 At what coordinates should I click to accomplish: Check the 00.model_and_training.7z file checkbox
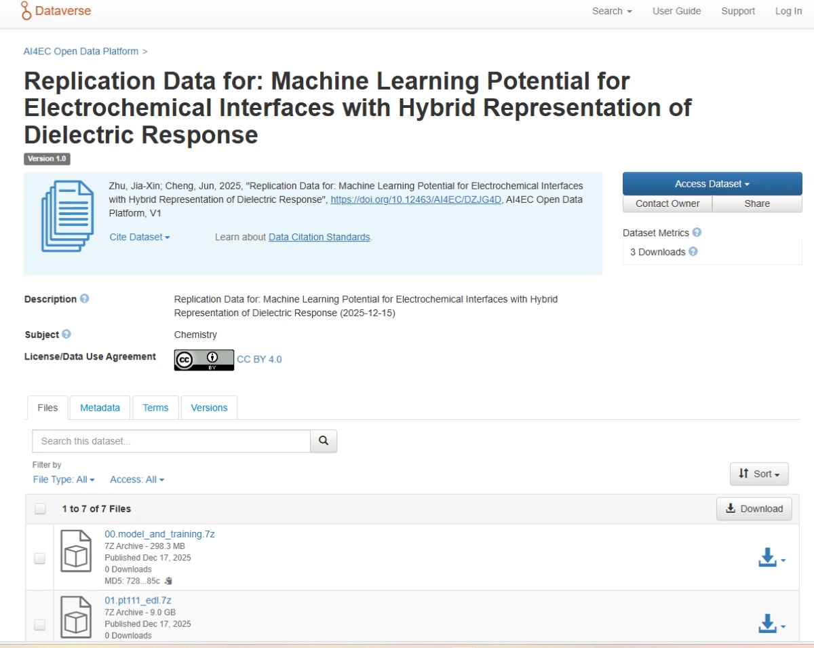click(40, 558)
